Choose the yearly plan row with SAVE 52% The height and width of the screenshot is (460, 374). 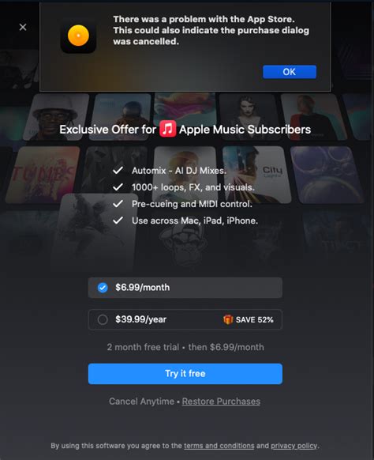point(185,319)
